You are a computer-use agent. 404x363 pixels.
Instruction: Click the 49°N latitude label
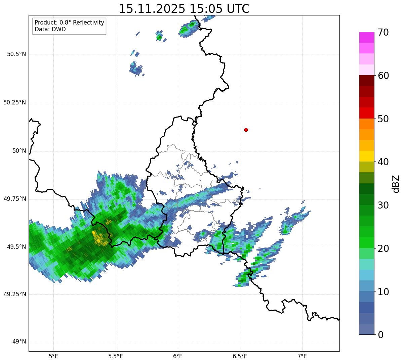tap(19, 342)
